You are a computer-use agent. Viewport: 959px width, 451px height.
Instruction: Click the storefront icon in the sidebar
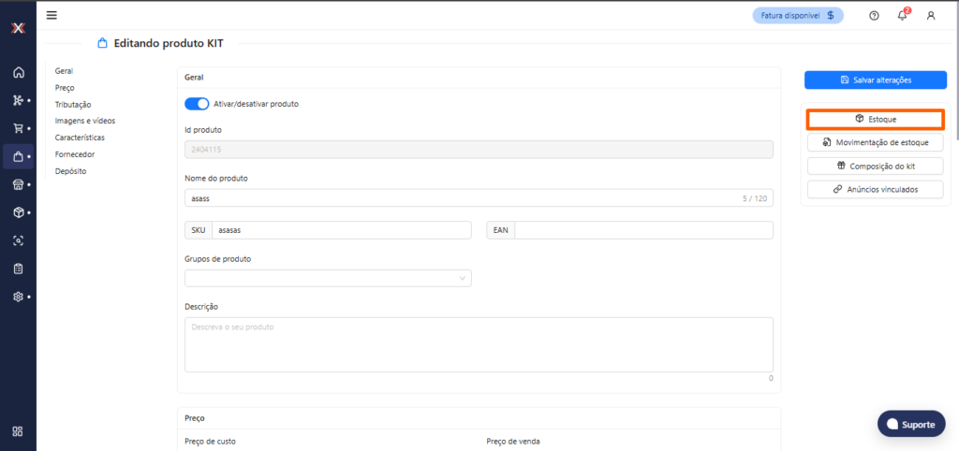[x=18, y=184]
